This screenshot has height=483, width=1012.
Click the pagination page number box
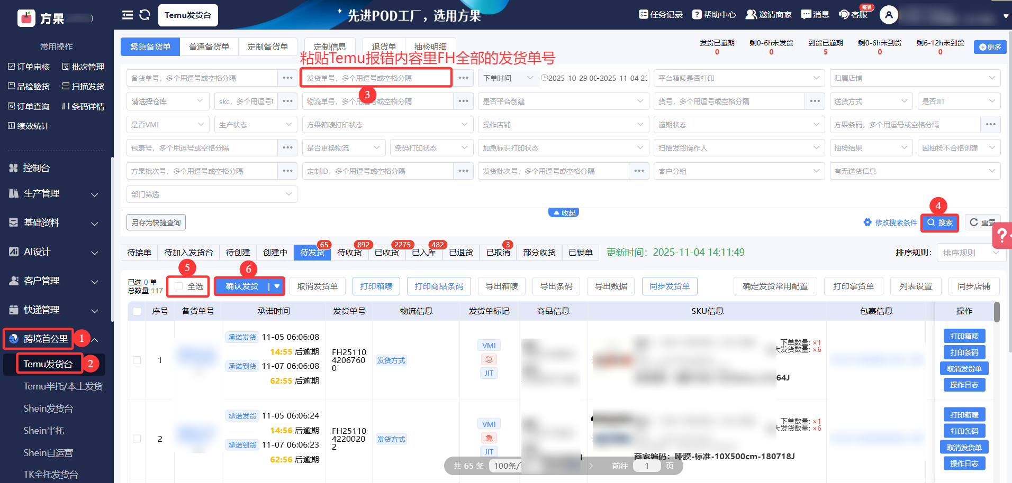(x=646, y=466)
